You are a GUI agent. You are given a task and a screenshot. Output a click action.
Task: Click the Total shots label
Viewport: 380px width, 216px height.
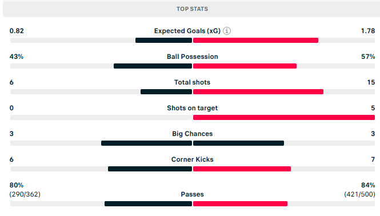[193, 82]
